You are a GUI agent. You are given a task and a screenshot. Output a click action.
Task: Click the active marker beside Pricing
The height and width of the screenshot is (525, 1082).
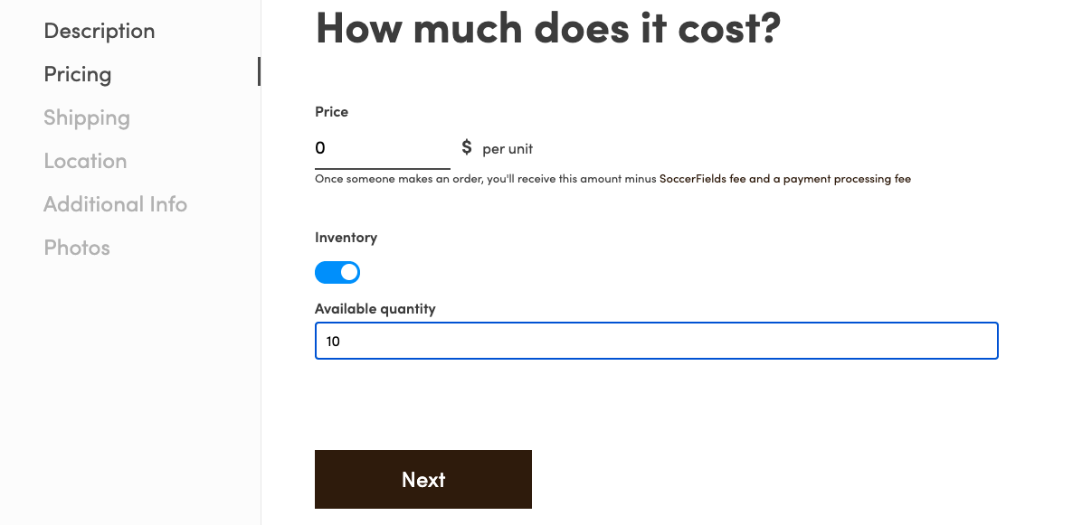click(259, 71)
